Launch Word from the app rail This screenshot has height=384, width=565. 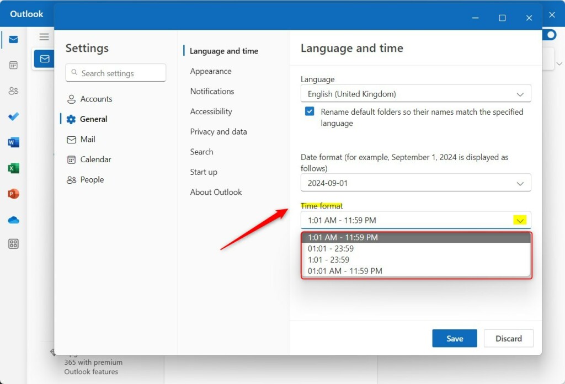[13, 142]
